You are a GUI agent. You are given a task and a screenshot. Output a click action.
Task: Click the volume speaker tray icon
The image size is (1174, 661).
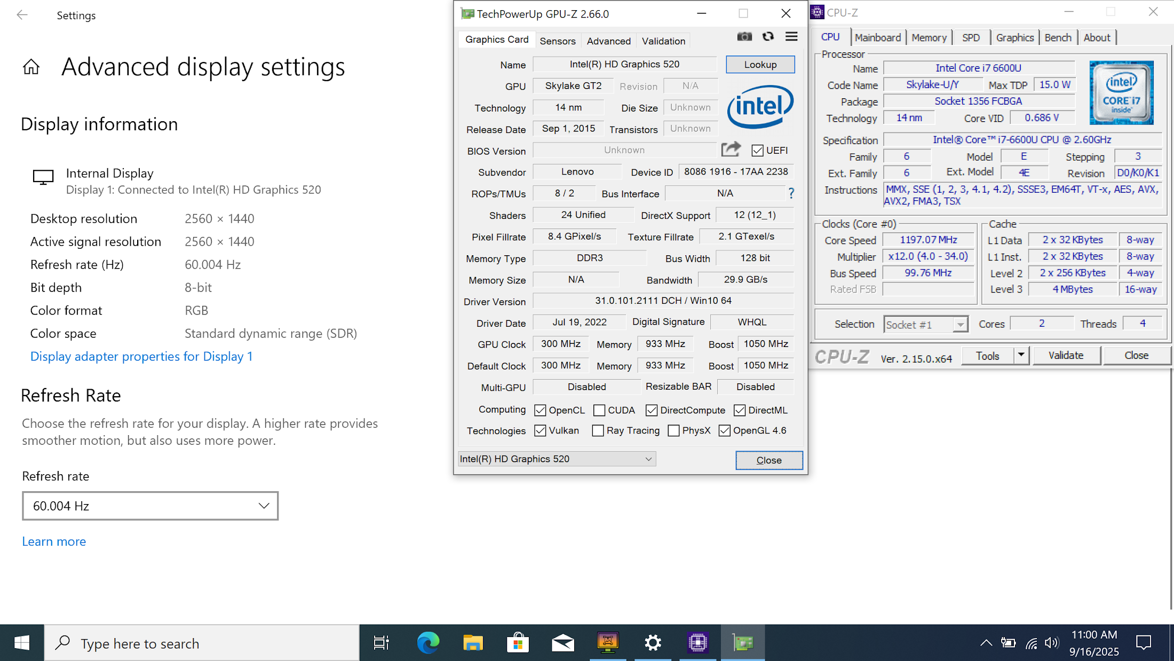pyautogui.click(x=1051, y=643)
